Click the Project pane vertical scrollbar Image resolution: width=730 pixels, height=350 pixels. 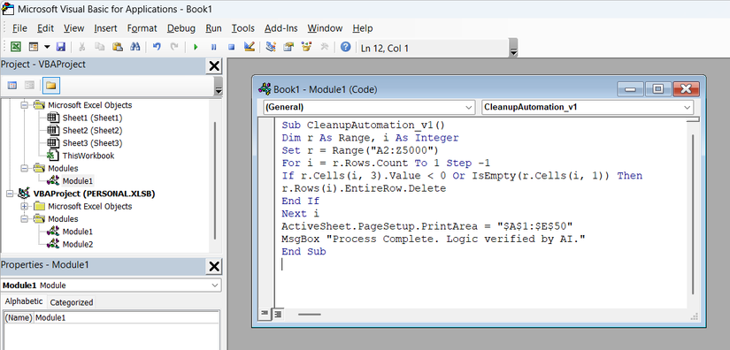[x=215, y=180]
